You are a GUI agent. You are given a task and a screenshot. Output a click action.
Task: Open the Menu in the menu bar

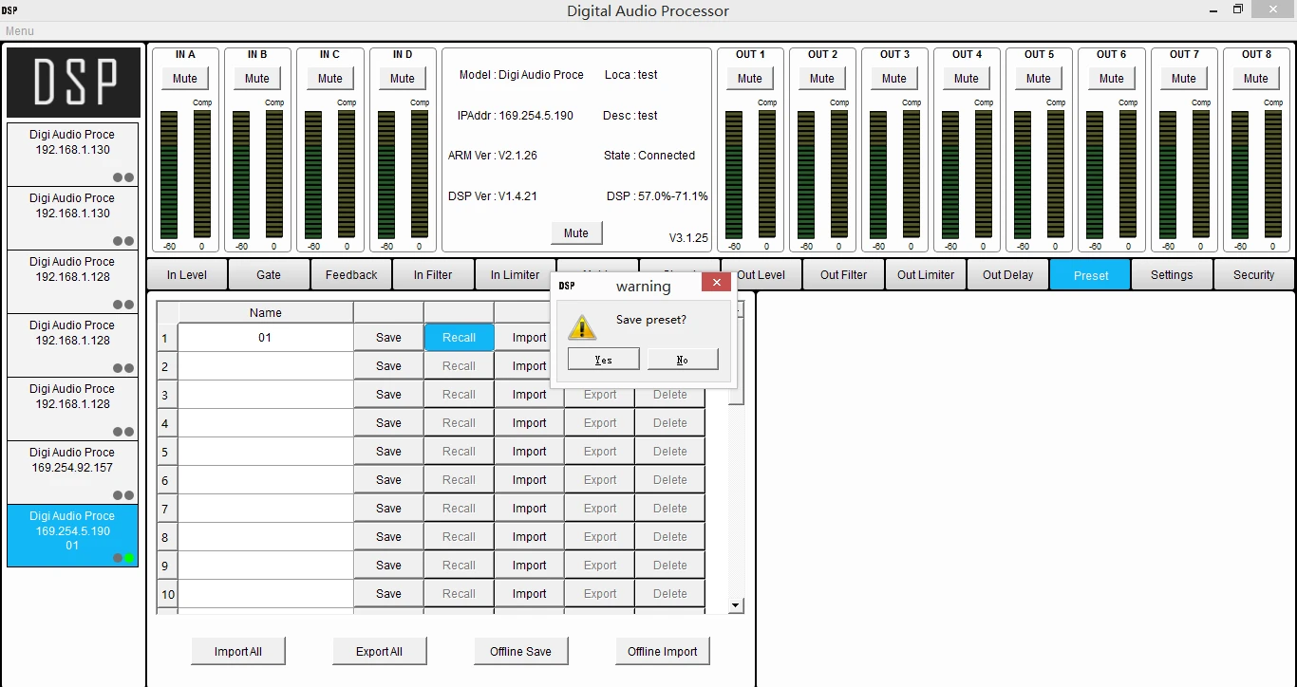point(20,31)
